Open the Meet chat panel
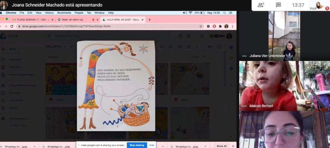 pyautogui.click(x=278, y=5)
